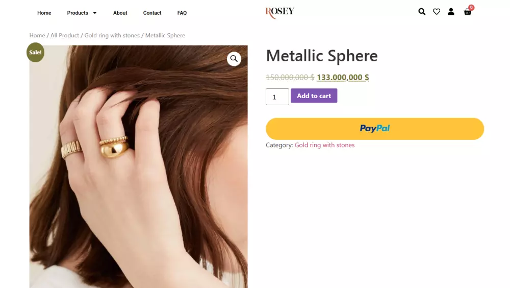Click the quantity input field
The image size is (510, 288).
point(277,97)
